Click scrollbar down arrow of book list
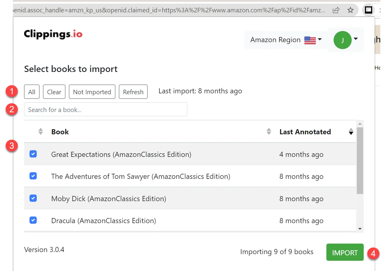The height and width of the screenshot is (271, 386). 360,229
